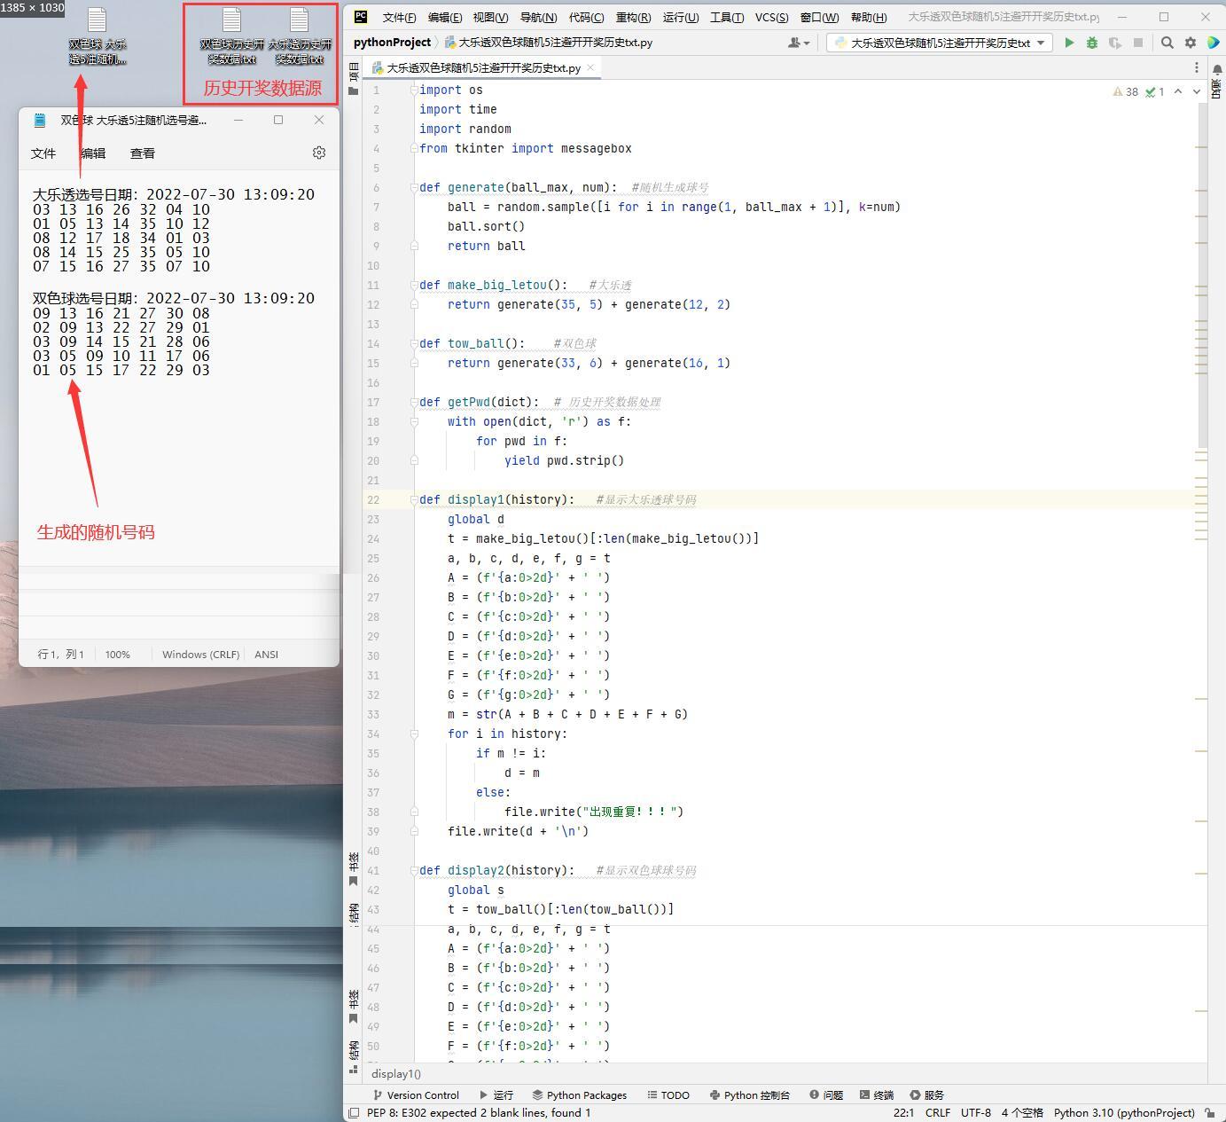Fold the display1 function at line 22

[413, 499]
